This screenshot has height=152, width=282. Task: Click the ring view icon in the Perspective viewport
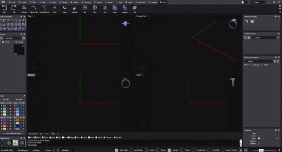[233, 24]
